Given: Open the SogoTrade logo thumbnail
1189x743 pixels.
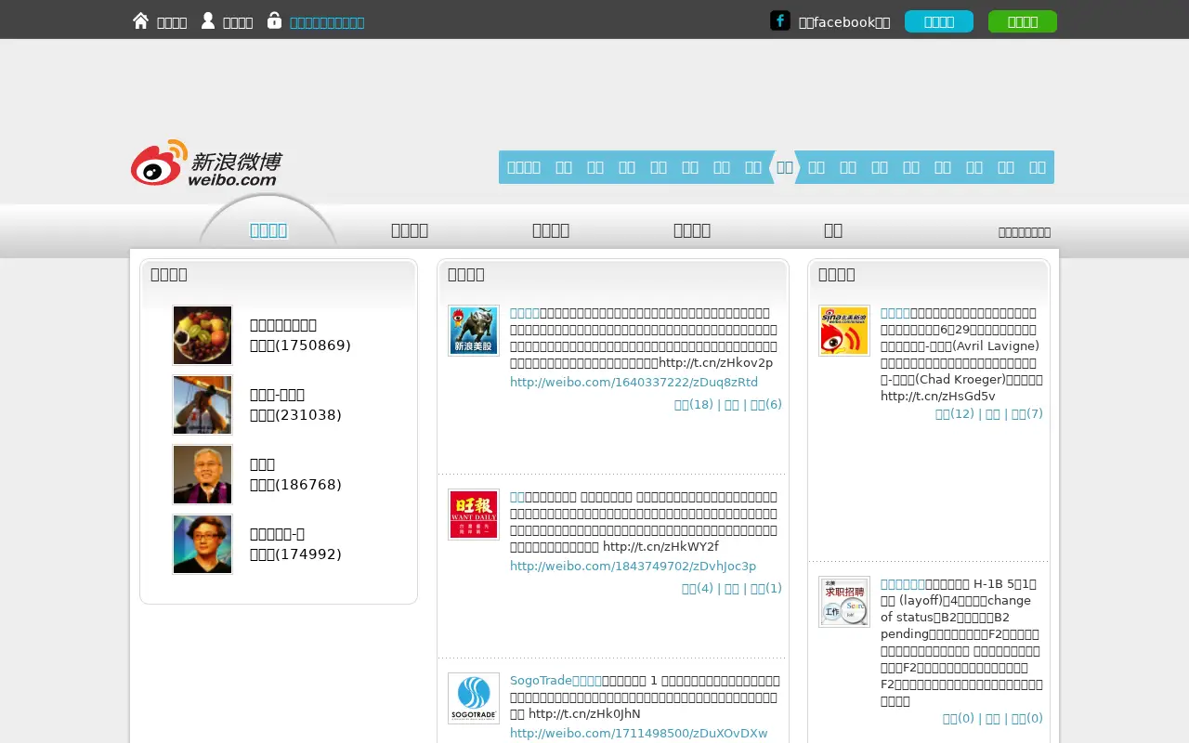Looking at the screenshot, I should [474, 698].
